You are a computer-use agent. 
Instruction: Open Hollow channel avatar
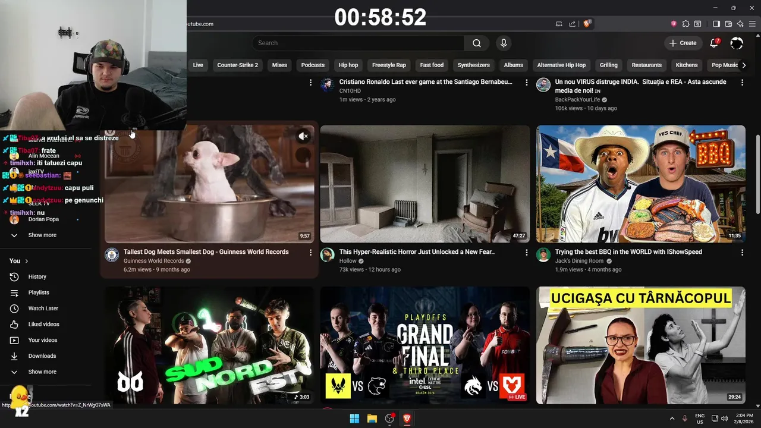tap(327, 255)
